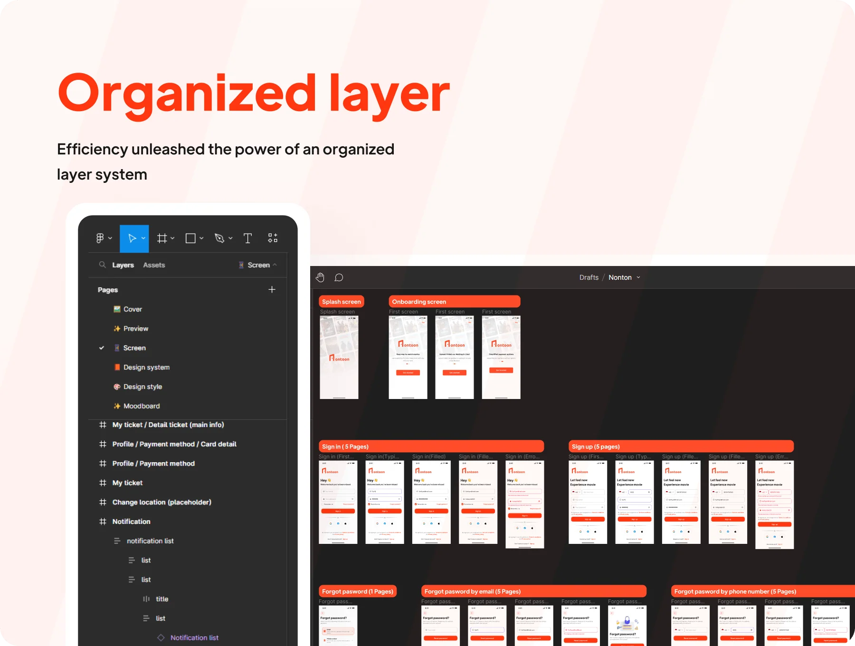
Task: Open the Pen tool options chevron
Action: click(230, 238)
